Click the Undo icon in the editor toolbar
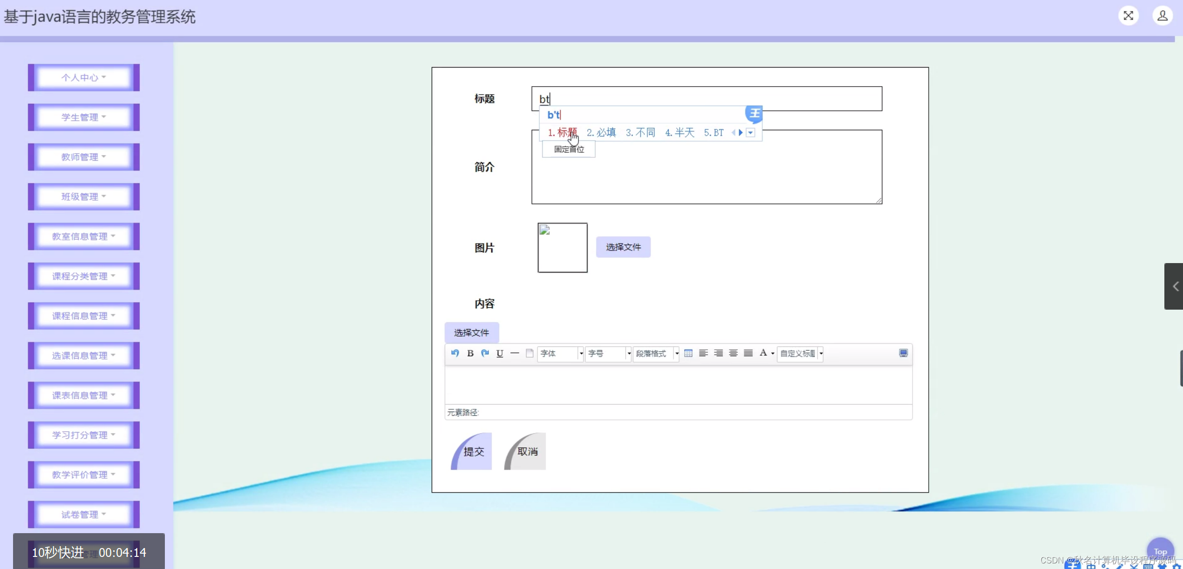This screenshot has width=1183, height=569. click(x=456, y=353)
